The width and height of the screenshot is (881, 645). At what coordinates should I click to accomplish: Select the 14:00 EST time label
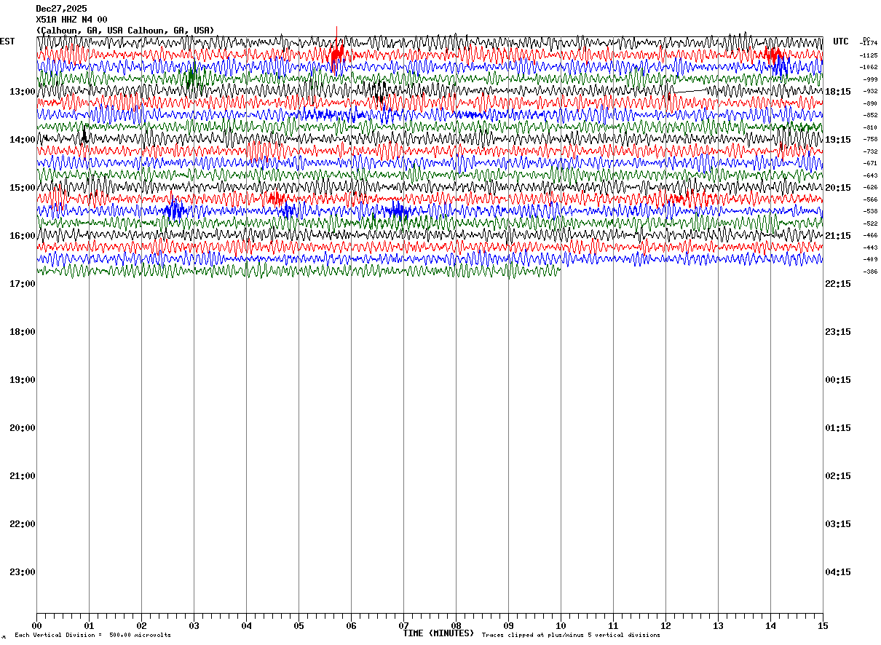click(x=23, y=140)
